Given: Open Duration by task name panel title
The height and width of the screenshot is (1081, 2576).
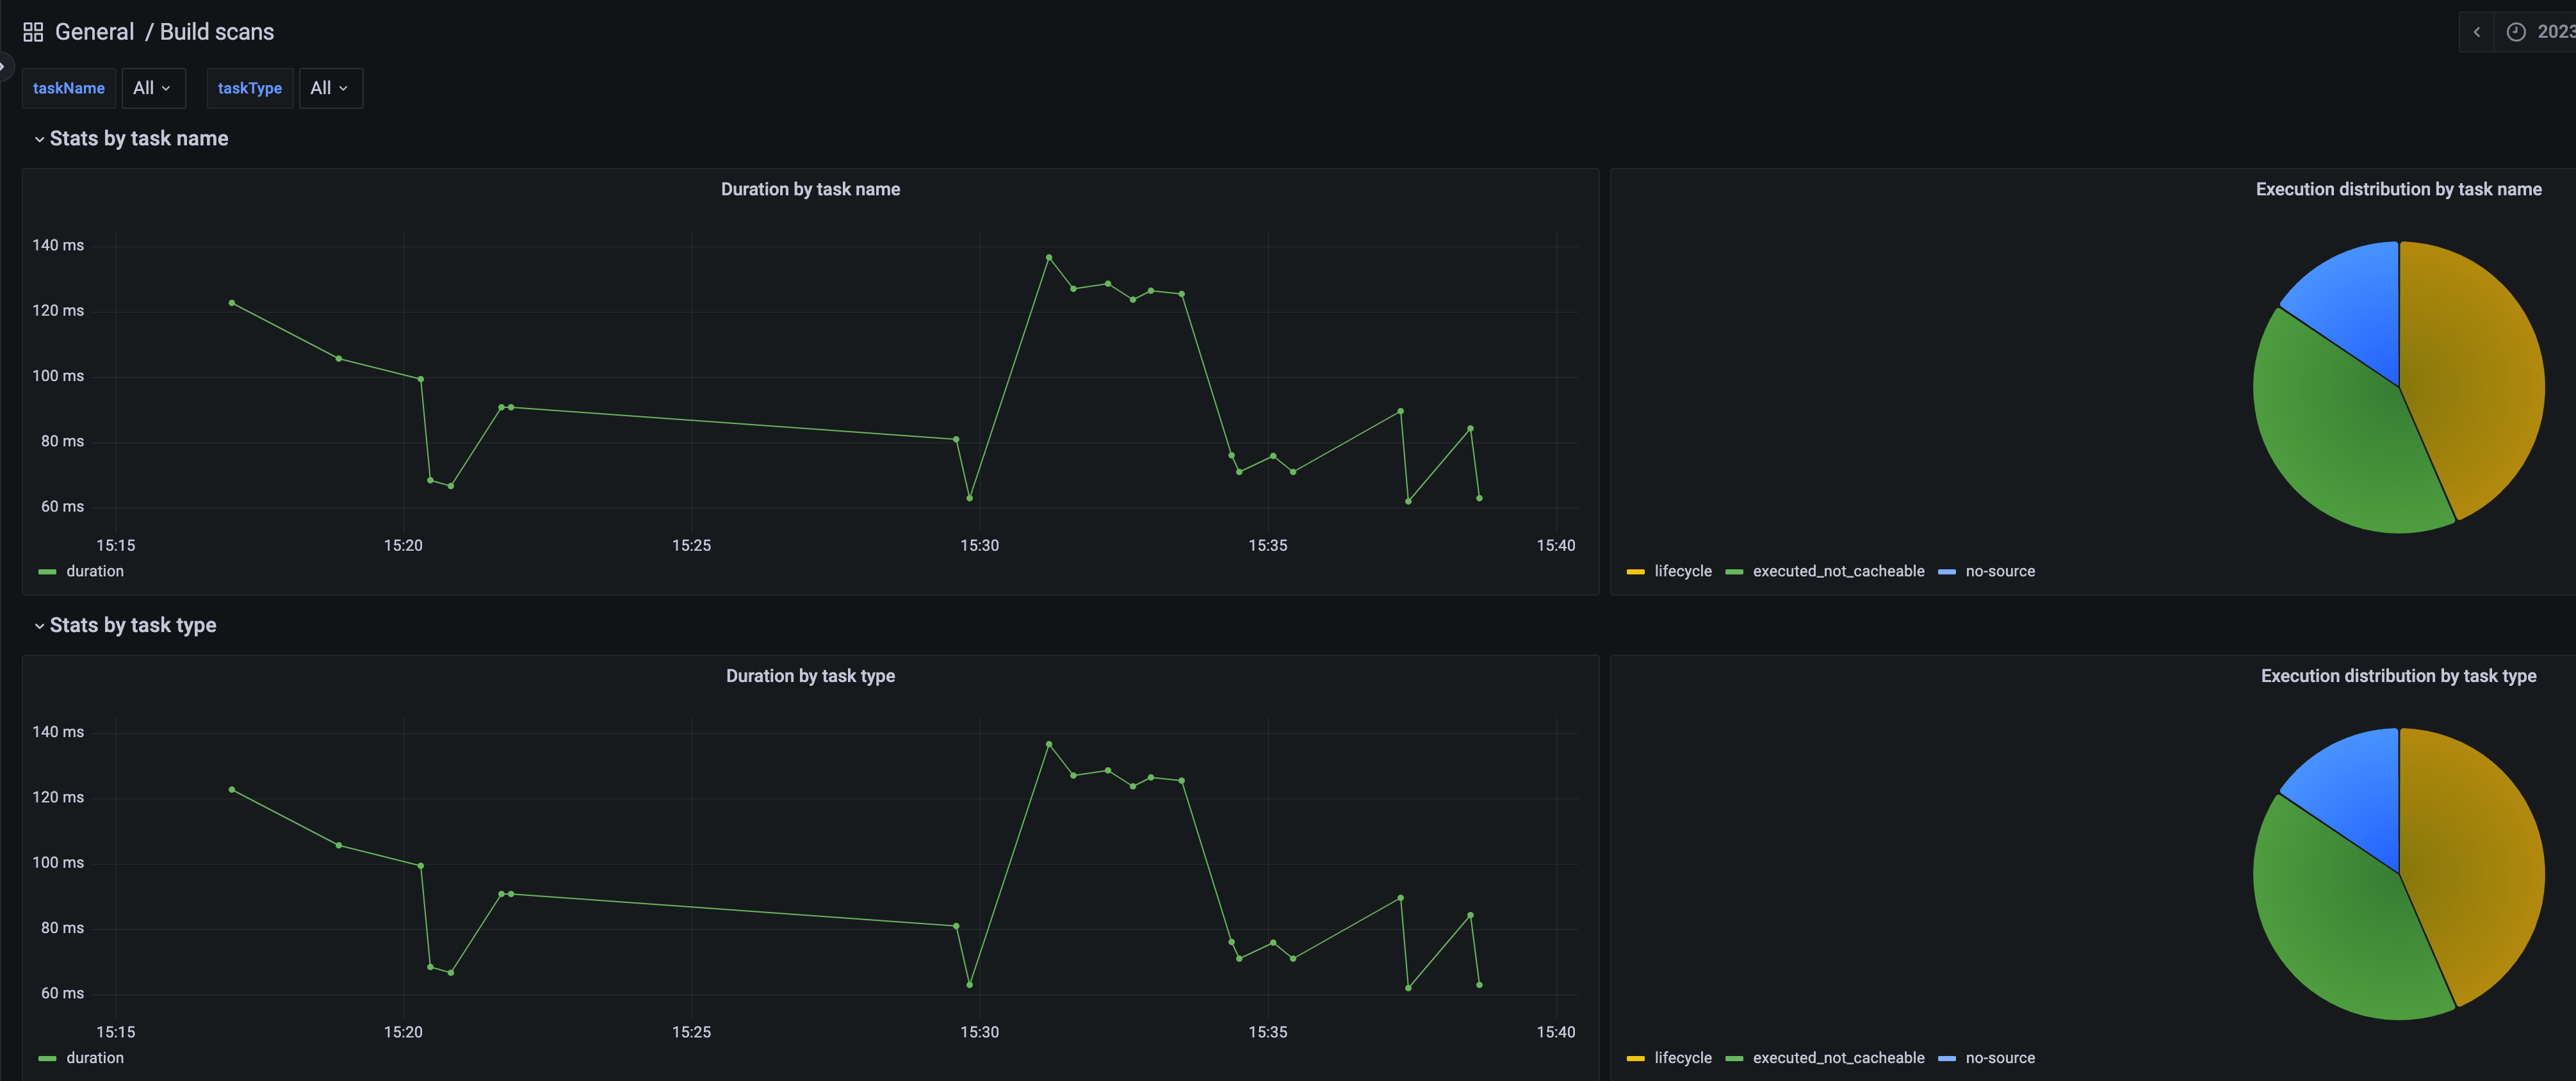Looking at the screenshot, I should pyautogui.click(x=810, y=189).
